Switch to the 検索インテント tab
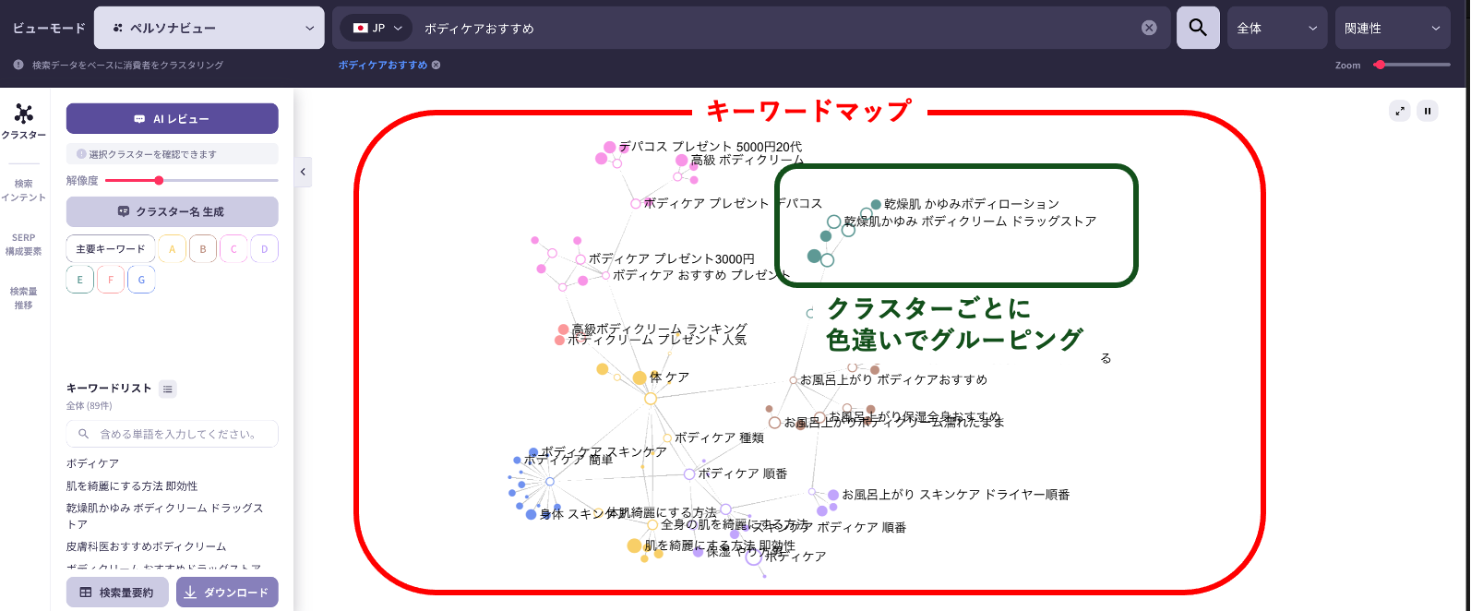The image size is (1471, 611). pyautogui.click(x=24, y=190)
